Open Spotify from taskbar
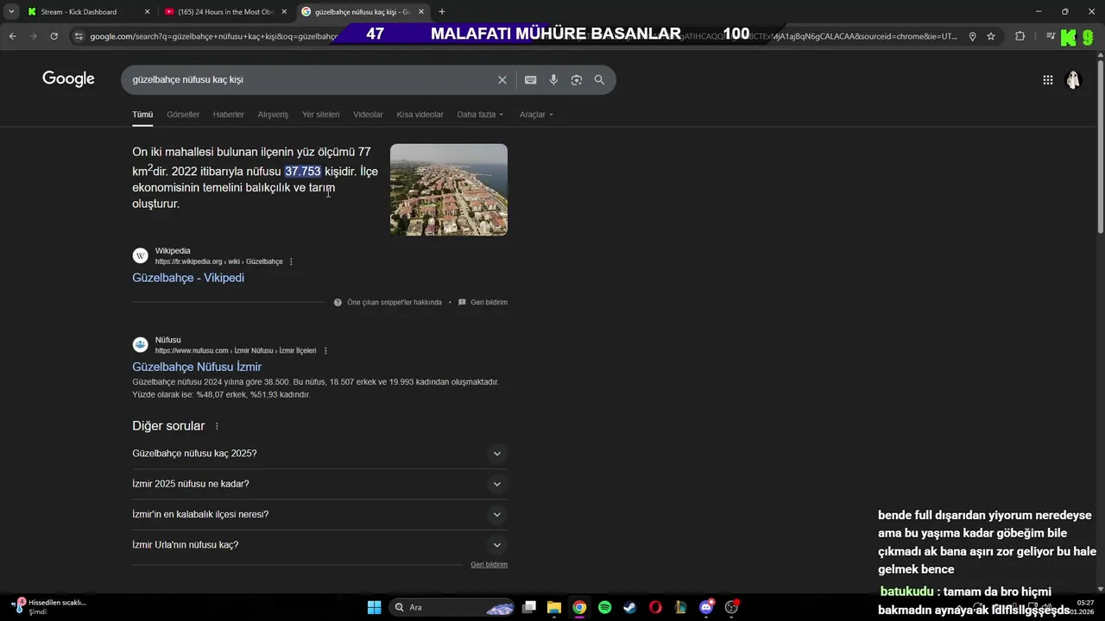The width and height of the screenshot is (1105, 621). pyautogui.click(x=604, y=607)
